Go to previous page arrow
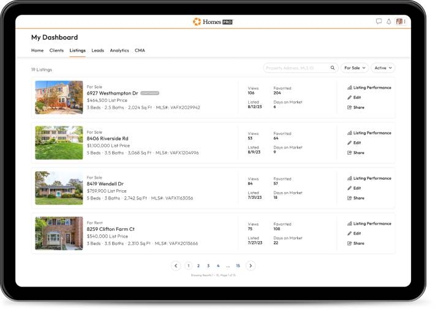This screenshot has width=441, height=321. (176, 266)
